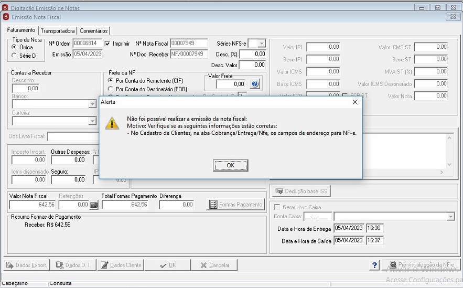Open Dados Export. with the export icon
The width and height of the screenshot is (463, 288).
coord(27,265)
